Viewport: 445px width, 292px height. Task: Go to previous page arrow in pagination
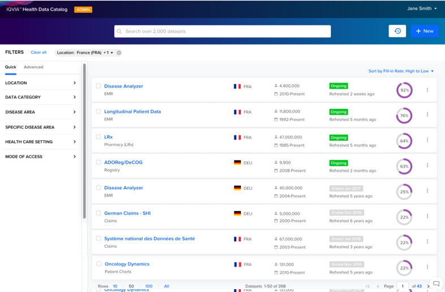(x=378, y=286)
